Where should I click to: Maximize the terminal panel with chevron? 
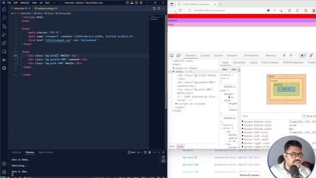pos(159,152)
